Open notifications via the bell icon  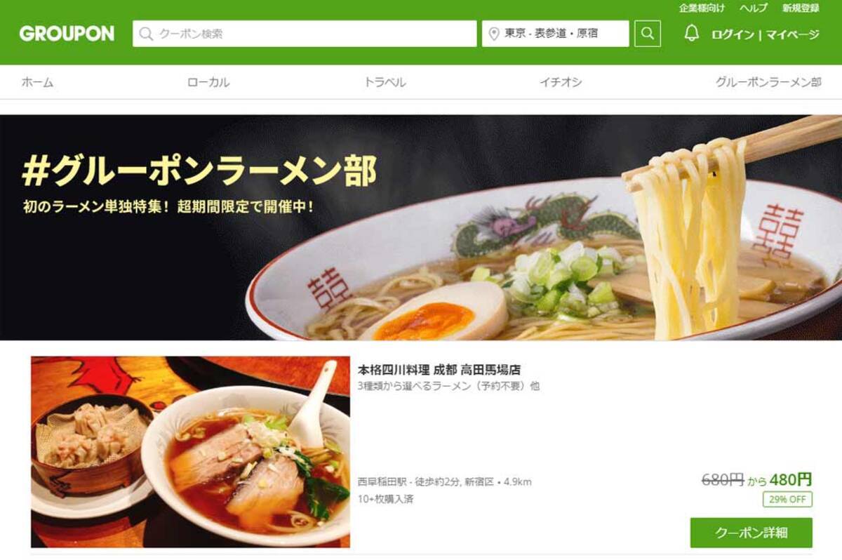coord(692,34)
